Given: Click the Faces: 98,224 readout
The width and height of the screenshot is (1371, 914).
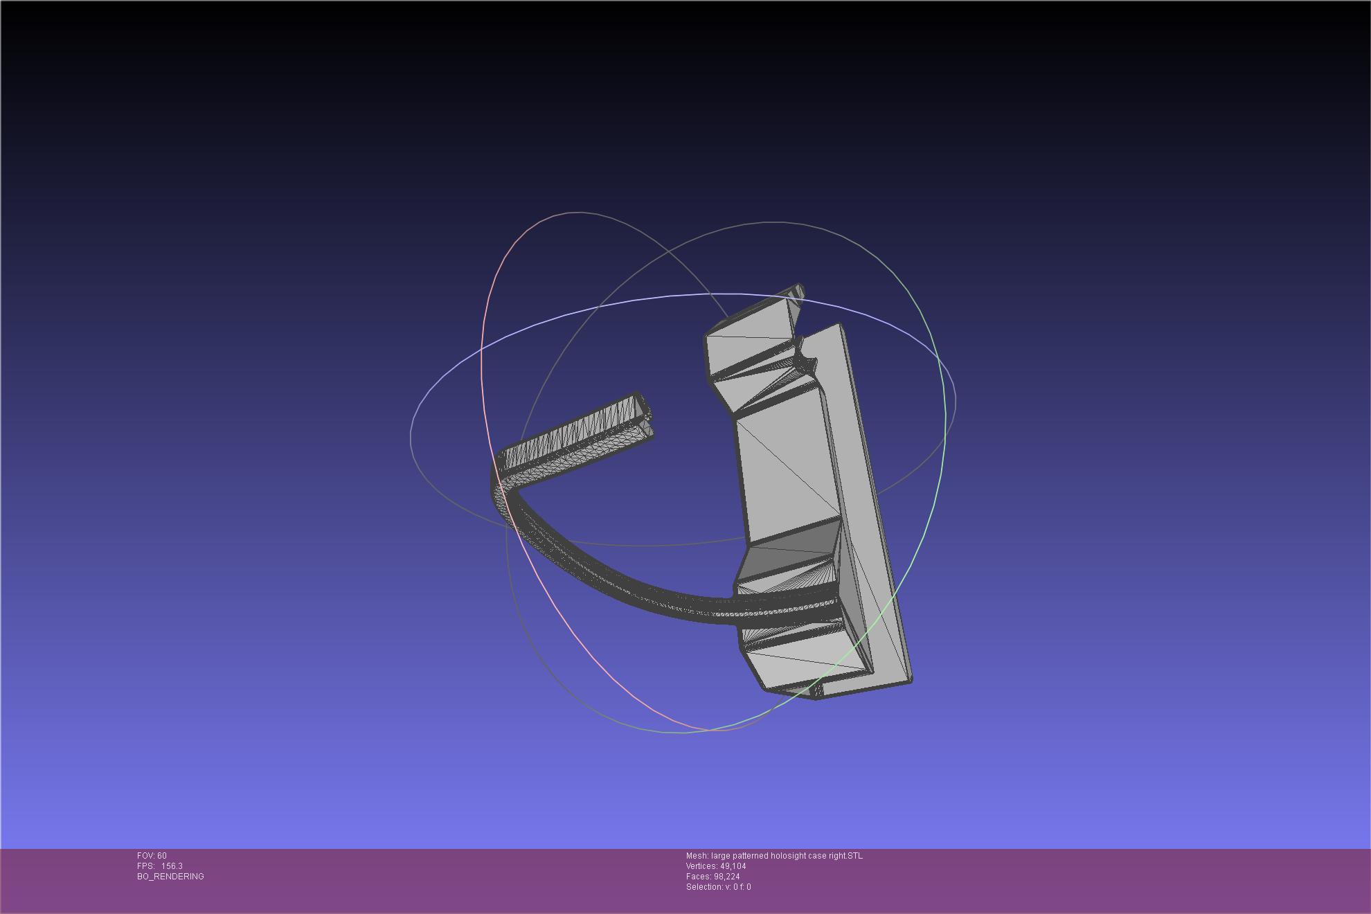Looking at the screenshot, I should pyautogui.click(x=713, y=877).
